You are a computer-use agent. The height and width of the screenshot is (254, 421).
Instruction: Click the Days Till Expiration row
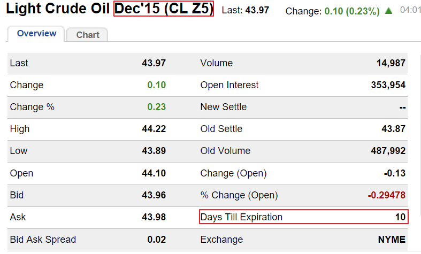(x=303, y=217)
